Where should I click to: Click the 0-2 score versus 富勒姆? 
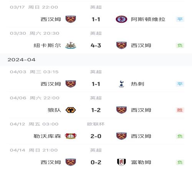pyautogui.click(x=96, y=162)
